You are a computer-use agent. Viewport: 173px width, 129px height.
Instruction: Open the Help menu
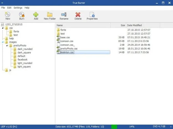click(27, 8)
